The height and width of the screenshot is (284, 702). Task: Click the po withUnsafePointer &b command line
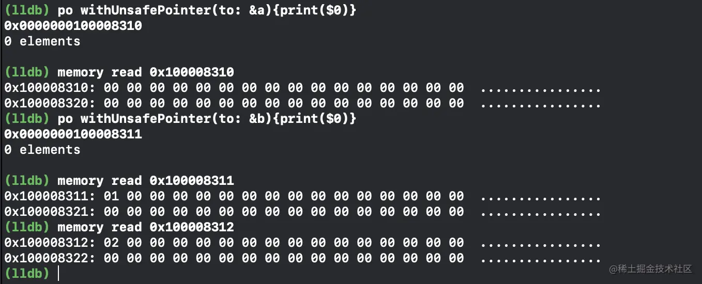point(207,119)
